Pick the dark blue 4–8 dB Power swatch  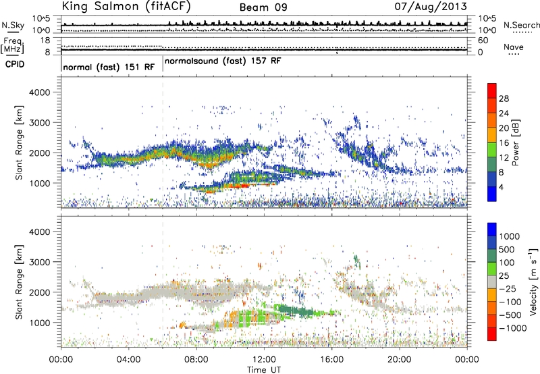click(492, 180)
